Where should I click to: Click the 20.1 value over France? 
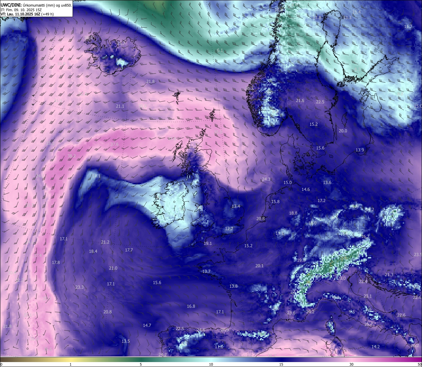pyautogui.click(x=259, y=266)
